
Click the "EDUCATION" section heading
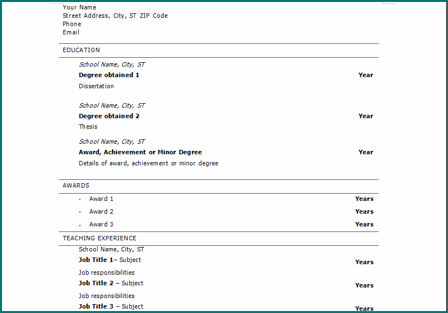click(82, 50)
